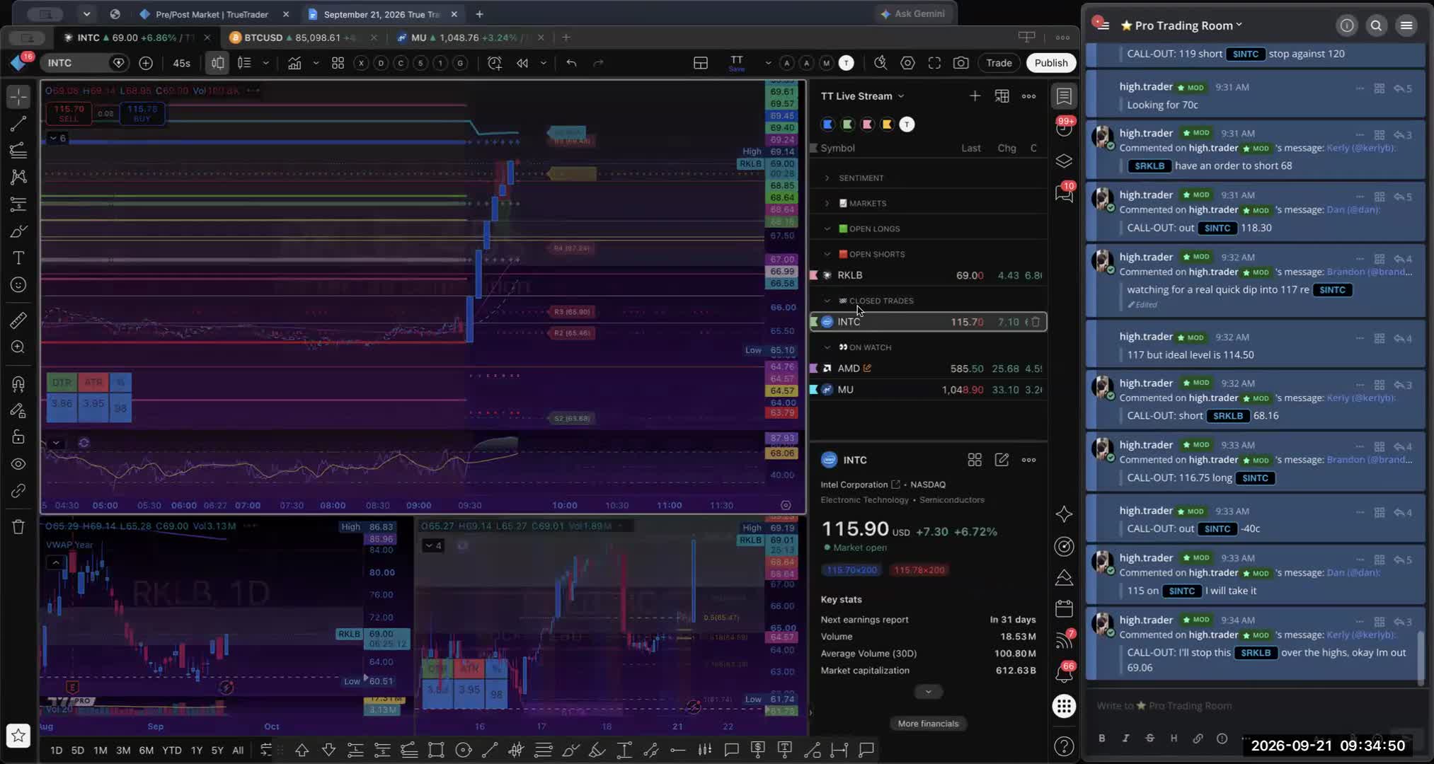This screenshot has height=764, width=1434.
Task: Click Ask Gemini in browser bar
Action: [x=913, y=13]
